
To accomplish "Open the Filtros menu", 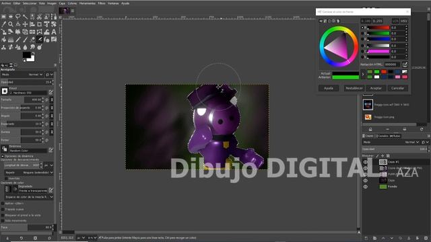I will 102,3.
